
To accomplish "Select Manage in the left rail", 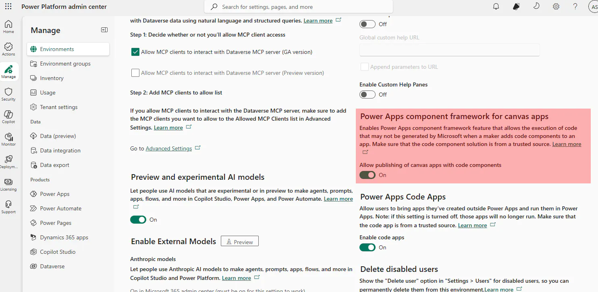I will [8, 72].
